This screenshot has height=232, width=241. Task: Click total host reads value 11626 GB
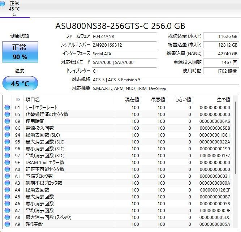pyautogui.click(x=221, y=36)
